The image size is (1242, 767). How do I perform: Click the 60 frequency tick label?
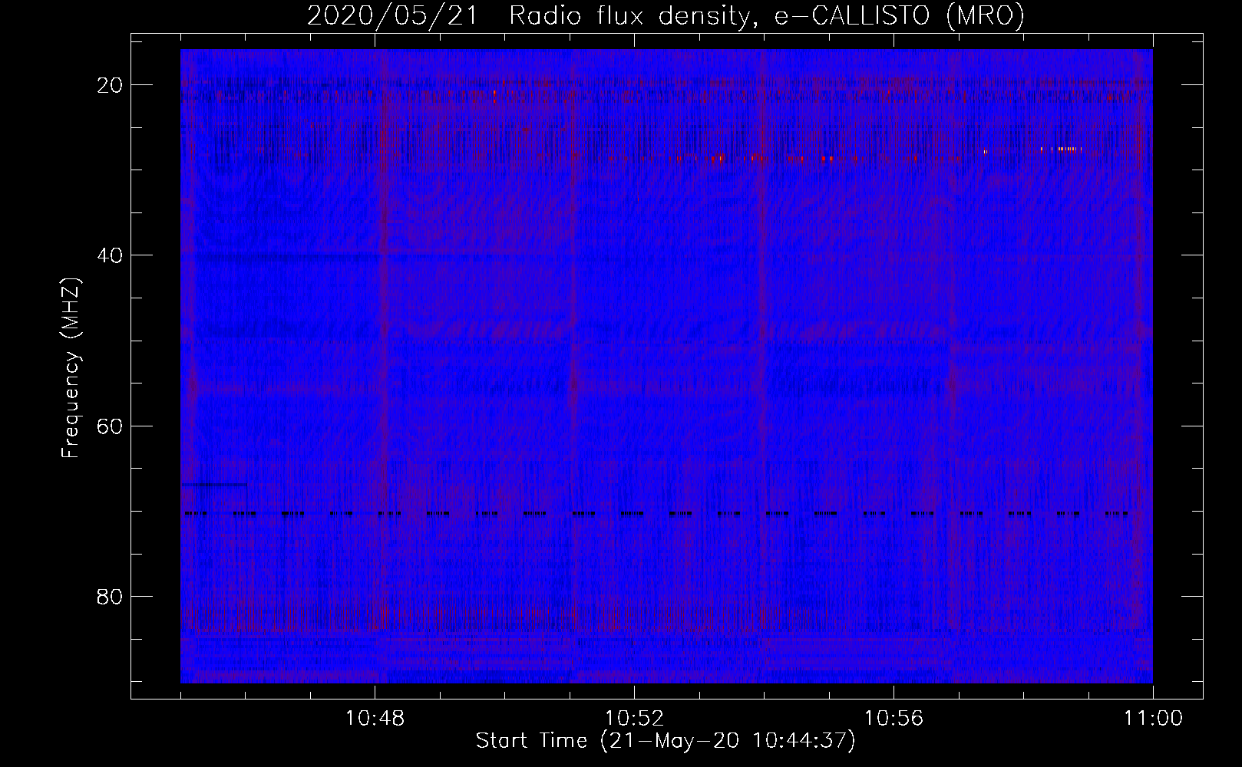(111, 426)
